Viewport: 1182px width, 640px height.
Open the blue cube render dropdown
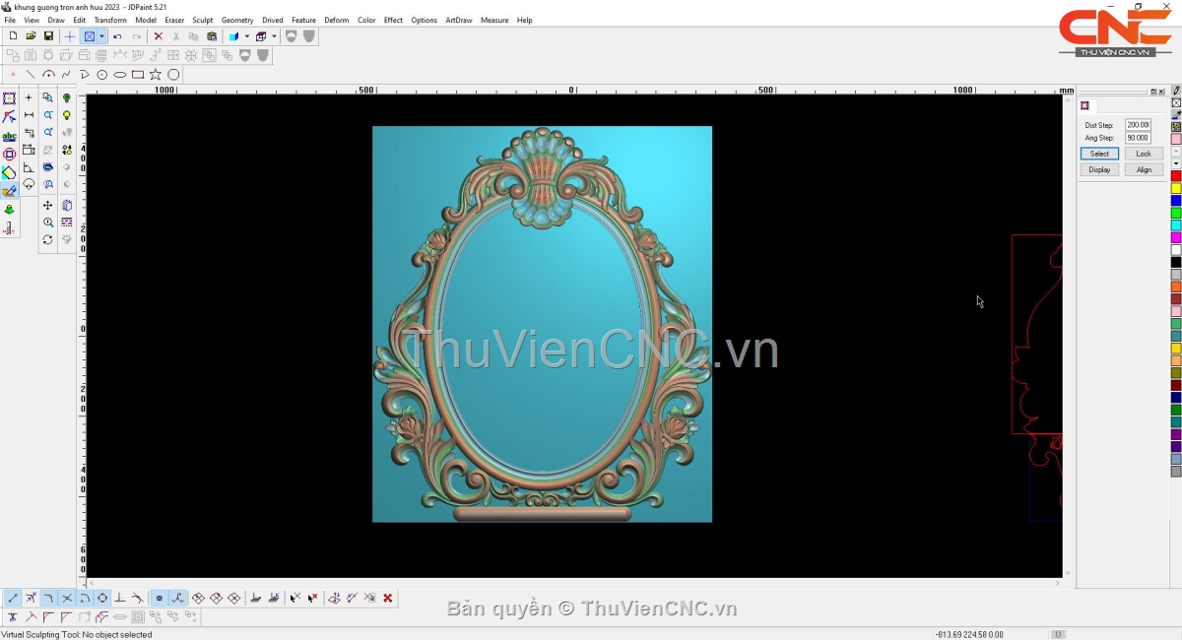[x=246, y=36]
